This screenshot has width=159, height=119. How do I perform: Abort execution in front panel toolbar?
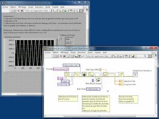coord(18,11)
